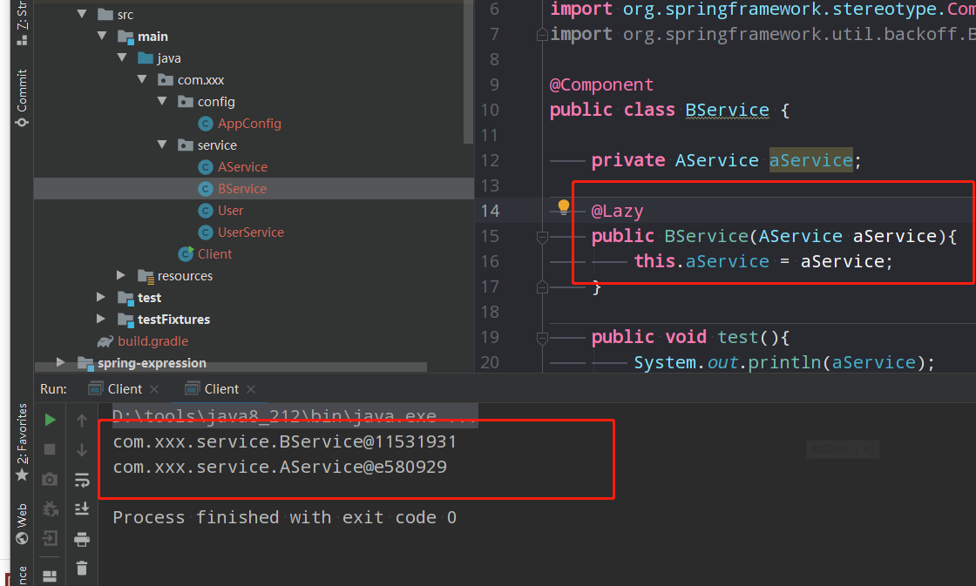Click the Print console output icon

tap(82, 539)
